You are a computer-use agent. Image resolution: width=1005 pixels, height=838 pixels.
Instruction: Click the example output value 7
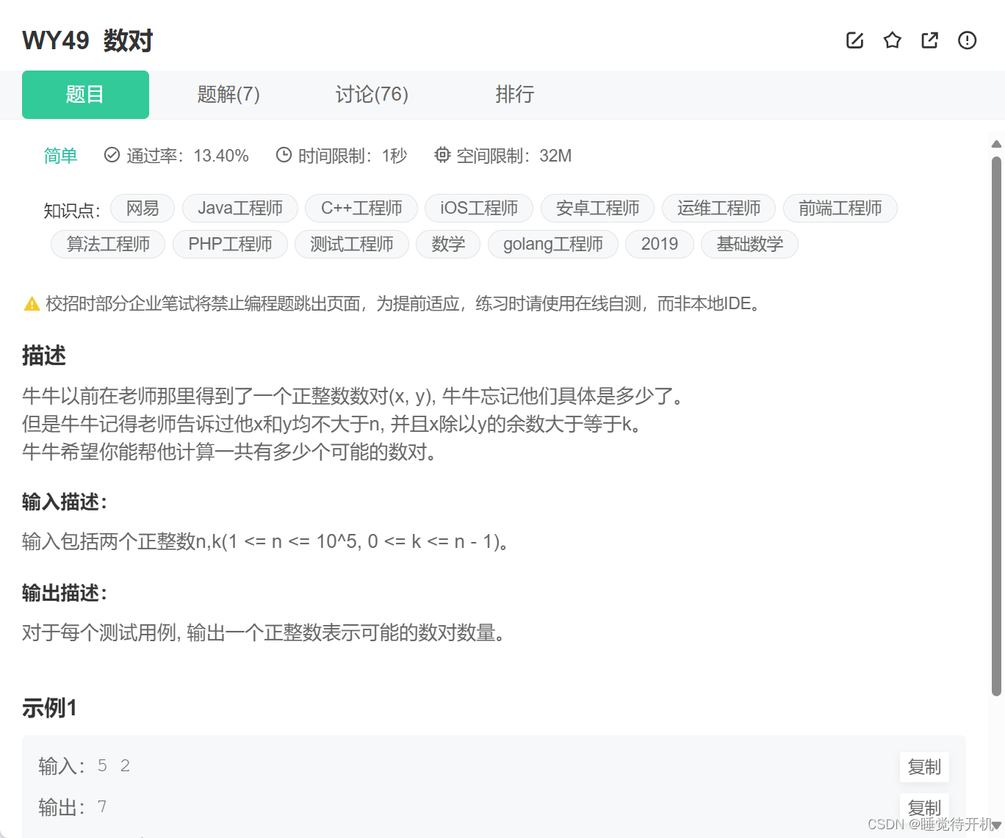(102, 807)
